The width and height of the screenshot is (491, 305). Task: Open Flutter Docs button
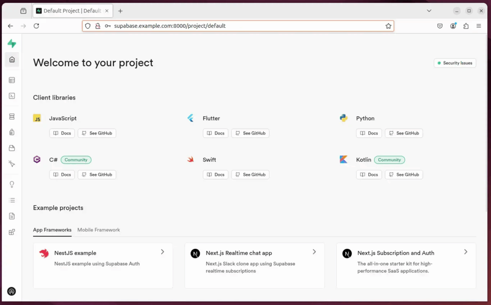click(215, 134)
